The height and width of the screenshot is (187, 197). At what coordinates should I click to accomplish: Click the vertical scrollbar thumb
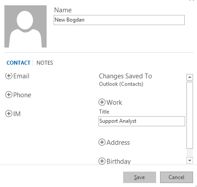pos(190,115)
